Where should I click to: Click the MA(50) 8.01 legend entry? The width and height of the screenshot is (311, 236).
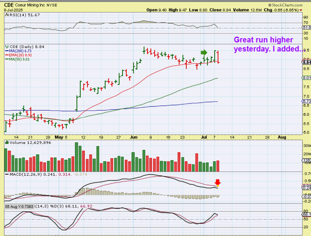[20, 59]
